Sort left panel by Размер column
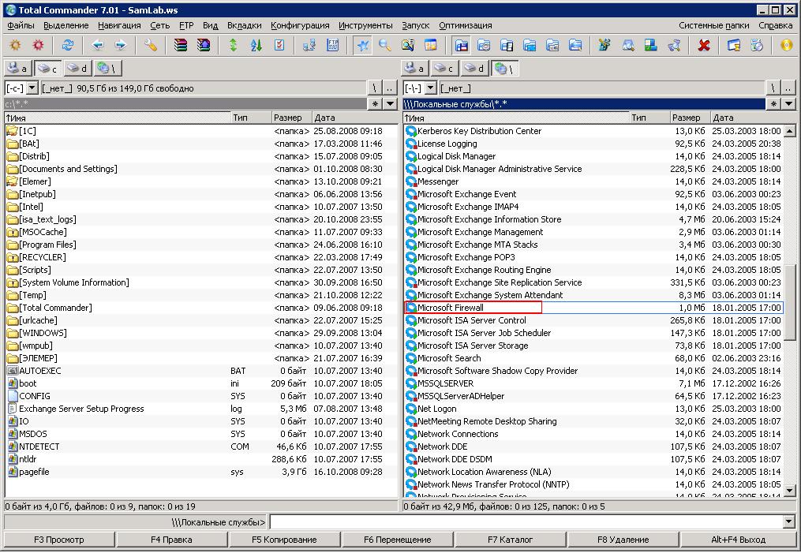Image resolution: width=801 pixels, height=553 pixels. tap(291, 118)
